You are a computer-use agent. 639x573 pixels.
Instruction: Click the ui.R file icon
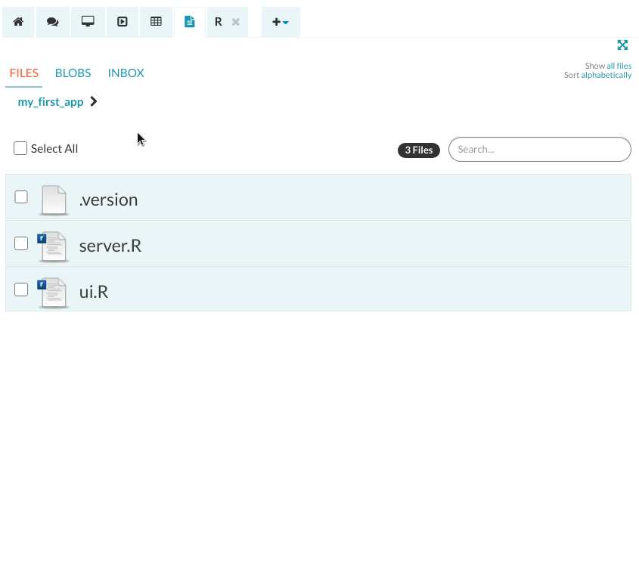tap(53, 292)
